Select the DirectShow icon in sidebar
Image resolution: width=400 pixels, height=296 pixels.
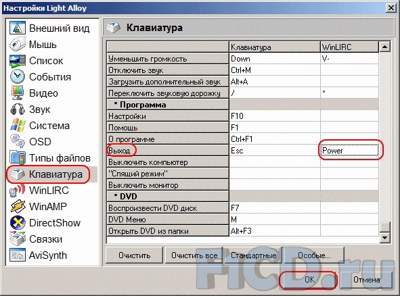pos(18,222)
